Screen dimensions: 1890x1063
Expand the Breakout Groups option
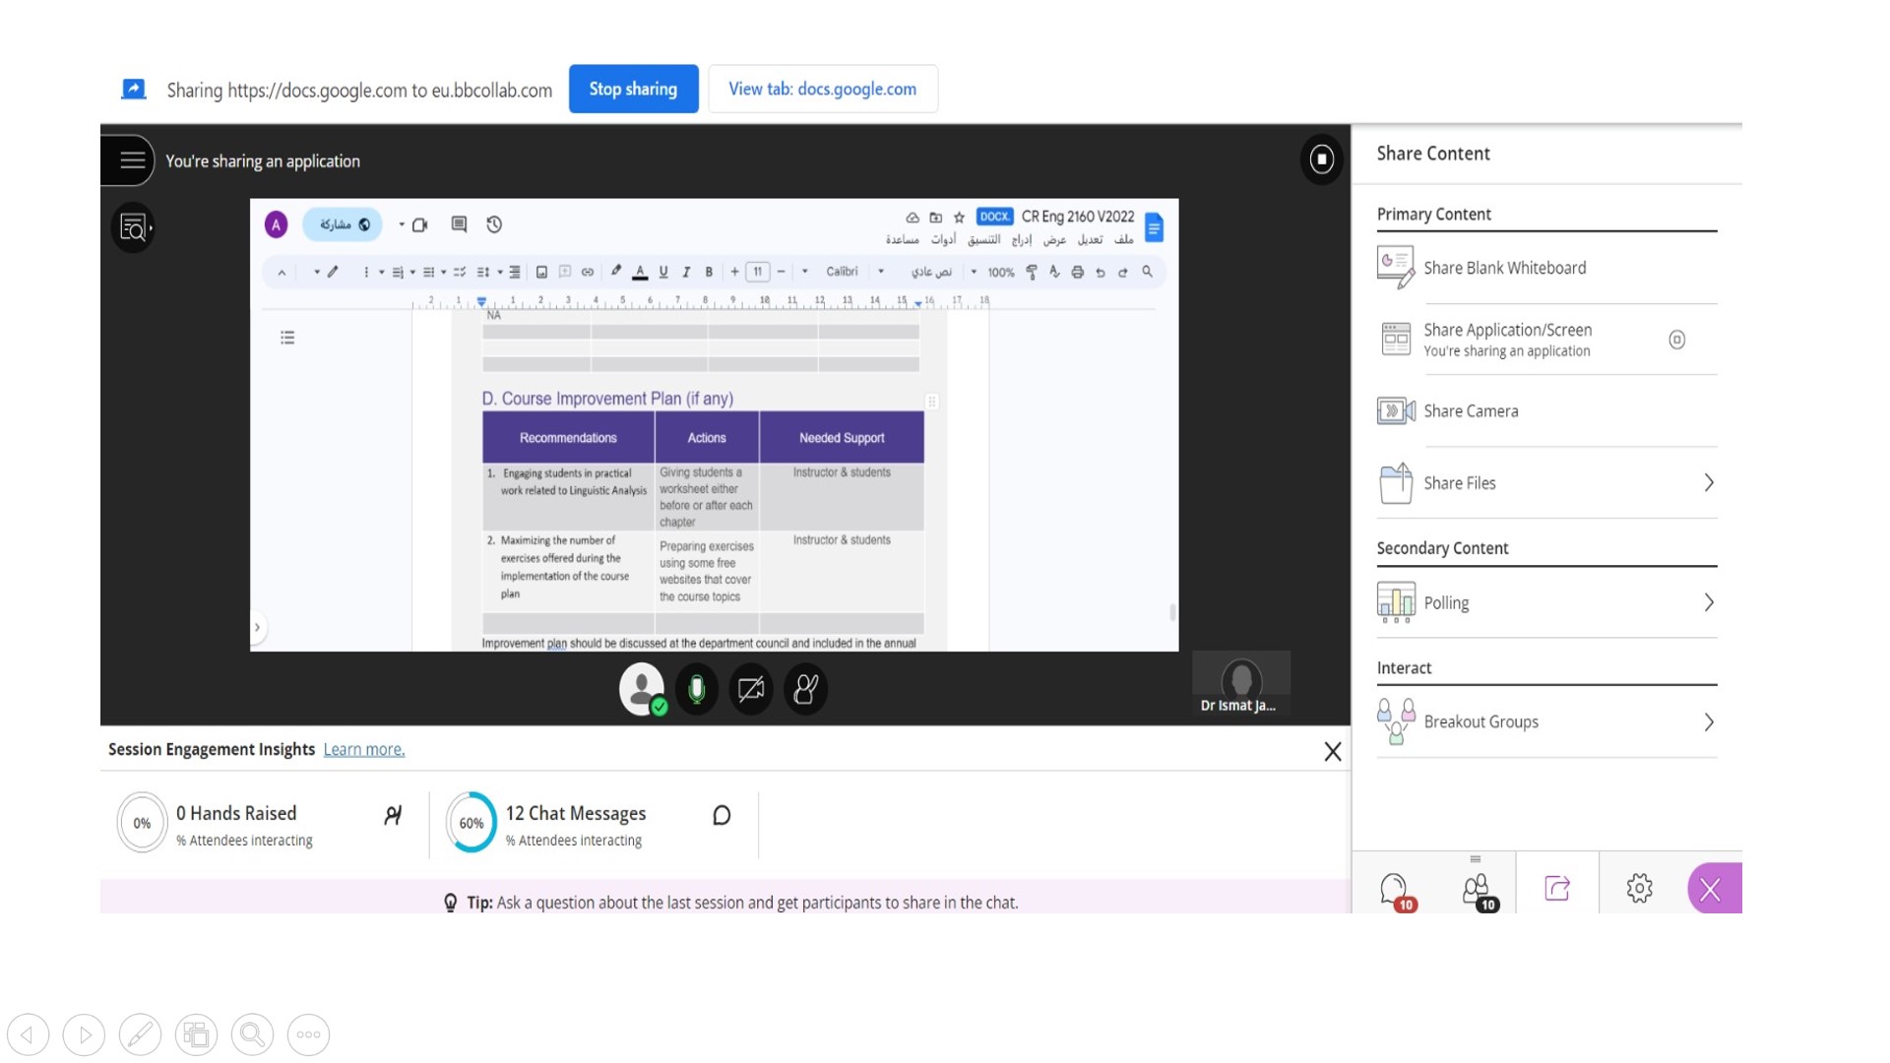tap(1708, 721)
